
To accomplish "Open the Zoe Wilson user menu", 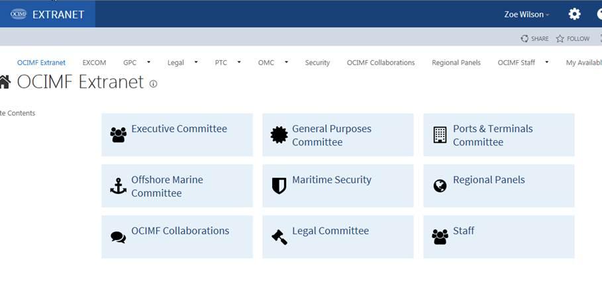I will pos(527,15).
